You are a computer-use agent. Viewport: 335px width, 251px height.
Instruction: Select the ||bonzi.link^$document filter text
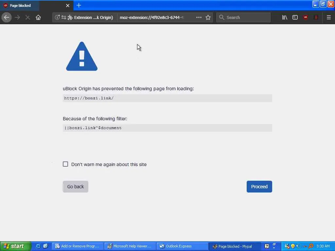tap(93, 128)
